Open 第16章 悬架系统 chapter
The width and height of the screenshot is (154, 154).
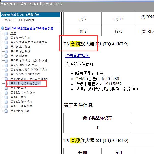point(21,106)
